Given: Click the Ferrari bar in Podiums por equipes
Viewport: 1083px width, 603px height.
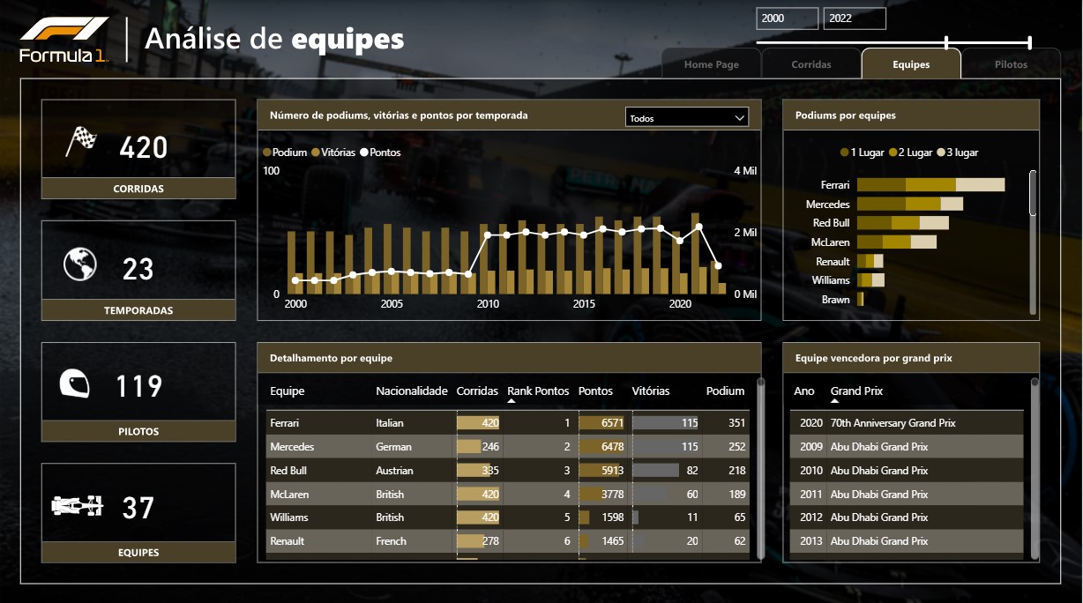Looking at the screenshot, I should coord(930,184).
